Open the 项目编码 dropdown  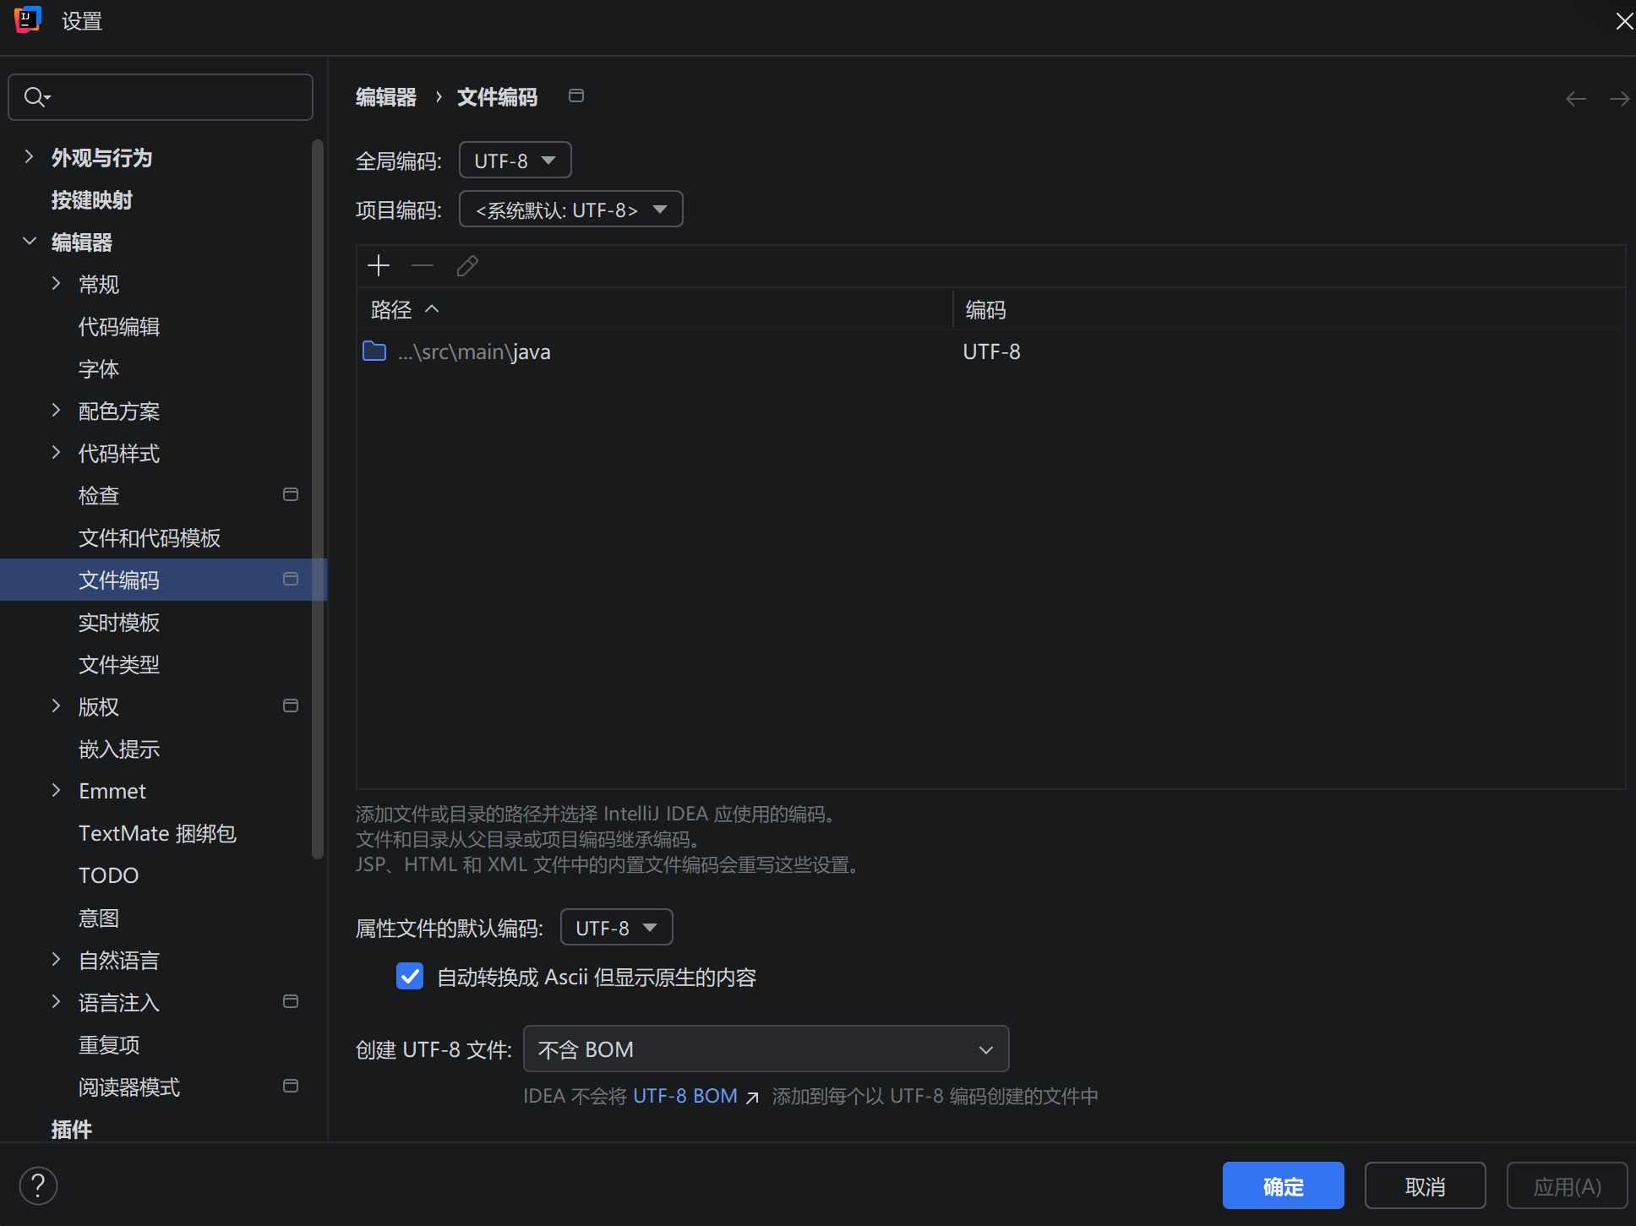pyautogui.click(x=570, y=210)
